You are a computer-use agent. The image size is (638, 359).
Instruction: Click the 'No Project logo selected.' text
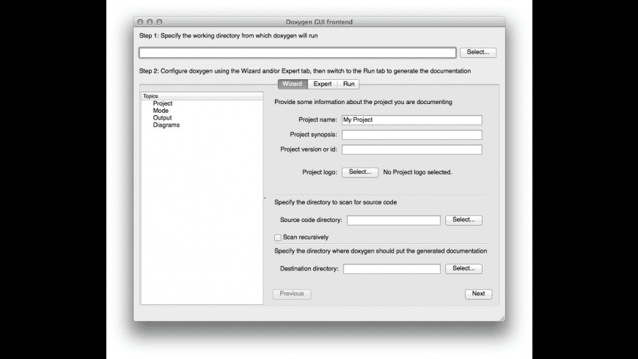coord(417,172)
